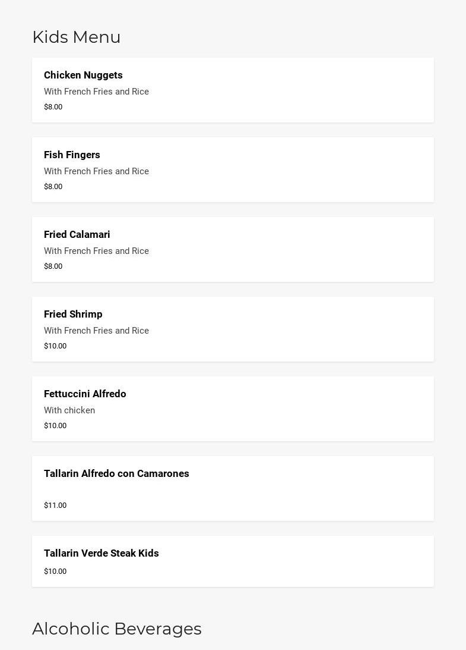Select Tallarin Alfredo con Camarones title
The image size is (466, 650).
pyautogui.click(x=116, y=473)
